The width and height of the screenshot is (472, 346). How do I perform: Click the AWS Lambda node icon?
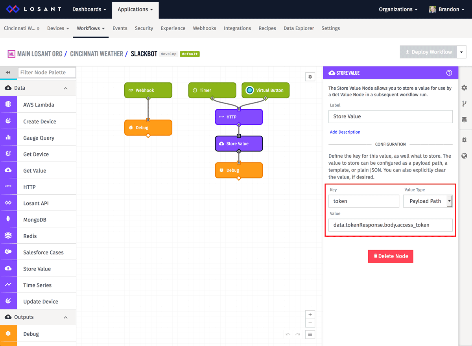pyautogui.click(x=8, y=105)
